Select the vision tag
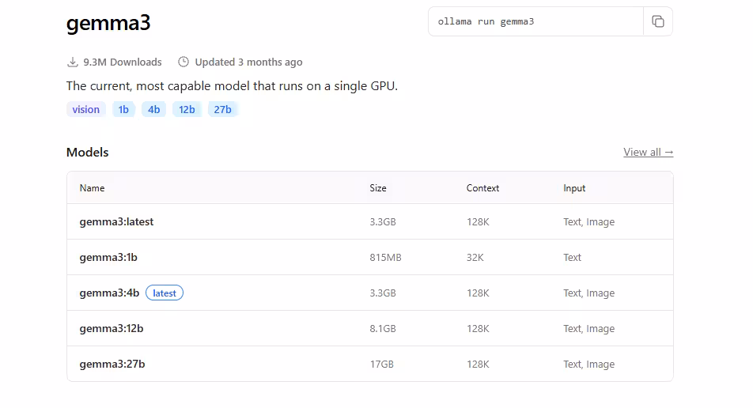This screenshot has height=408, width=753. click(86, 109)
